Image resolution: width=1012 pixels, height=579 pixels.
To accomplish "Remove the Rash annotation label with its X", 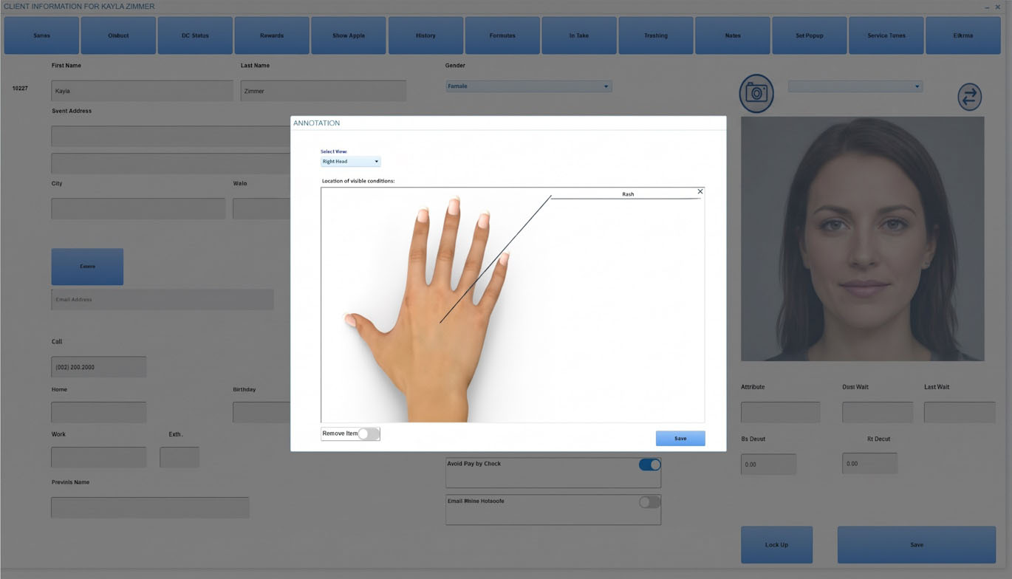I will pyautogui.click(x=700, y=192).
